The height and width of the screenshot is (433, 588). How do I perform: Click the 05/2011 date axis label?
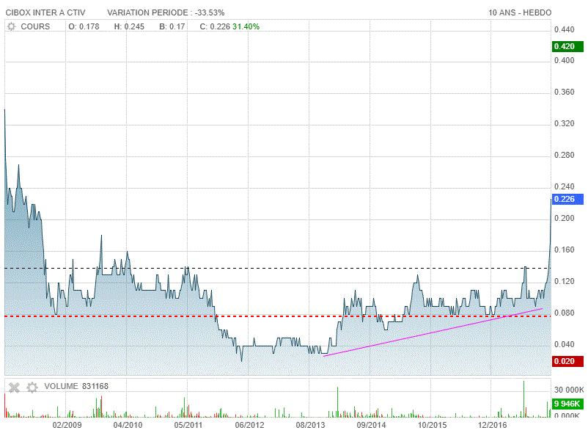(x=188, y=425)
